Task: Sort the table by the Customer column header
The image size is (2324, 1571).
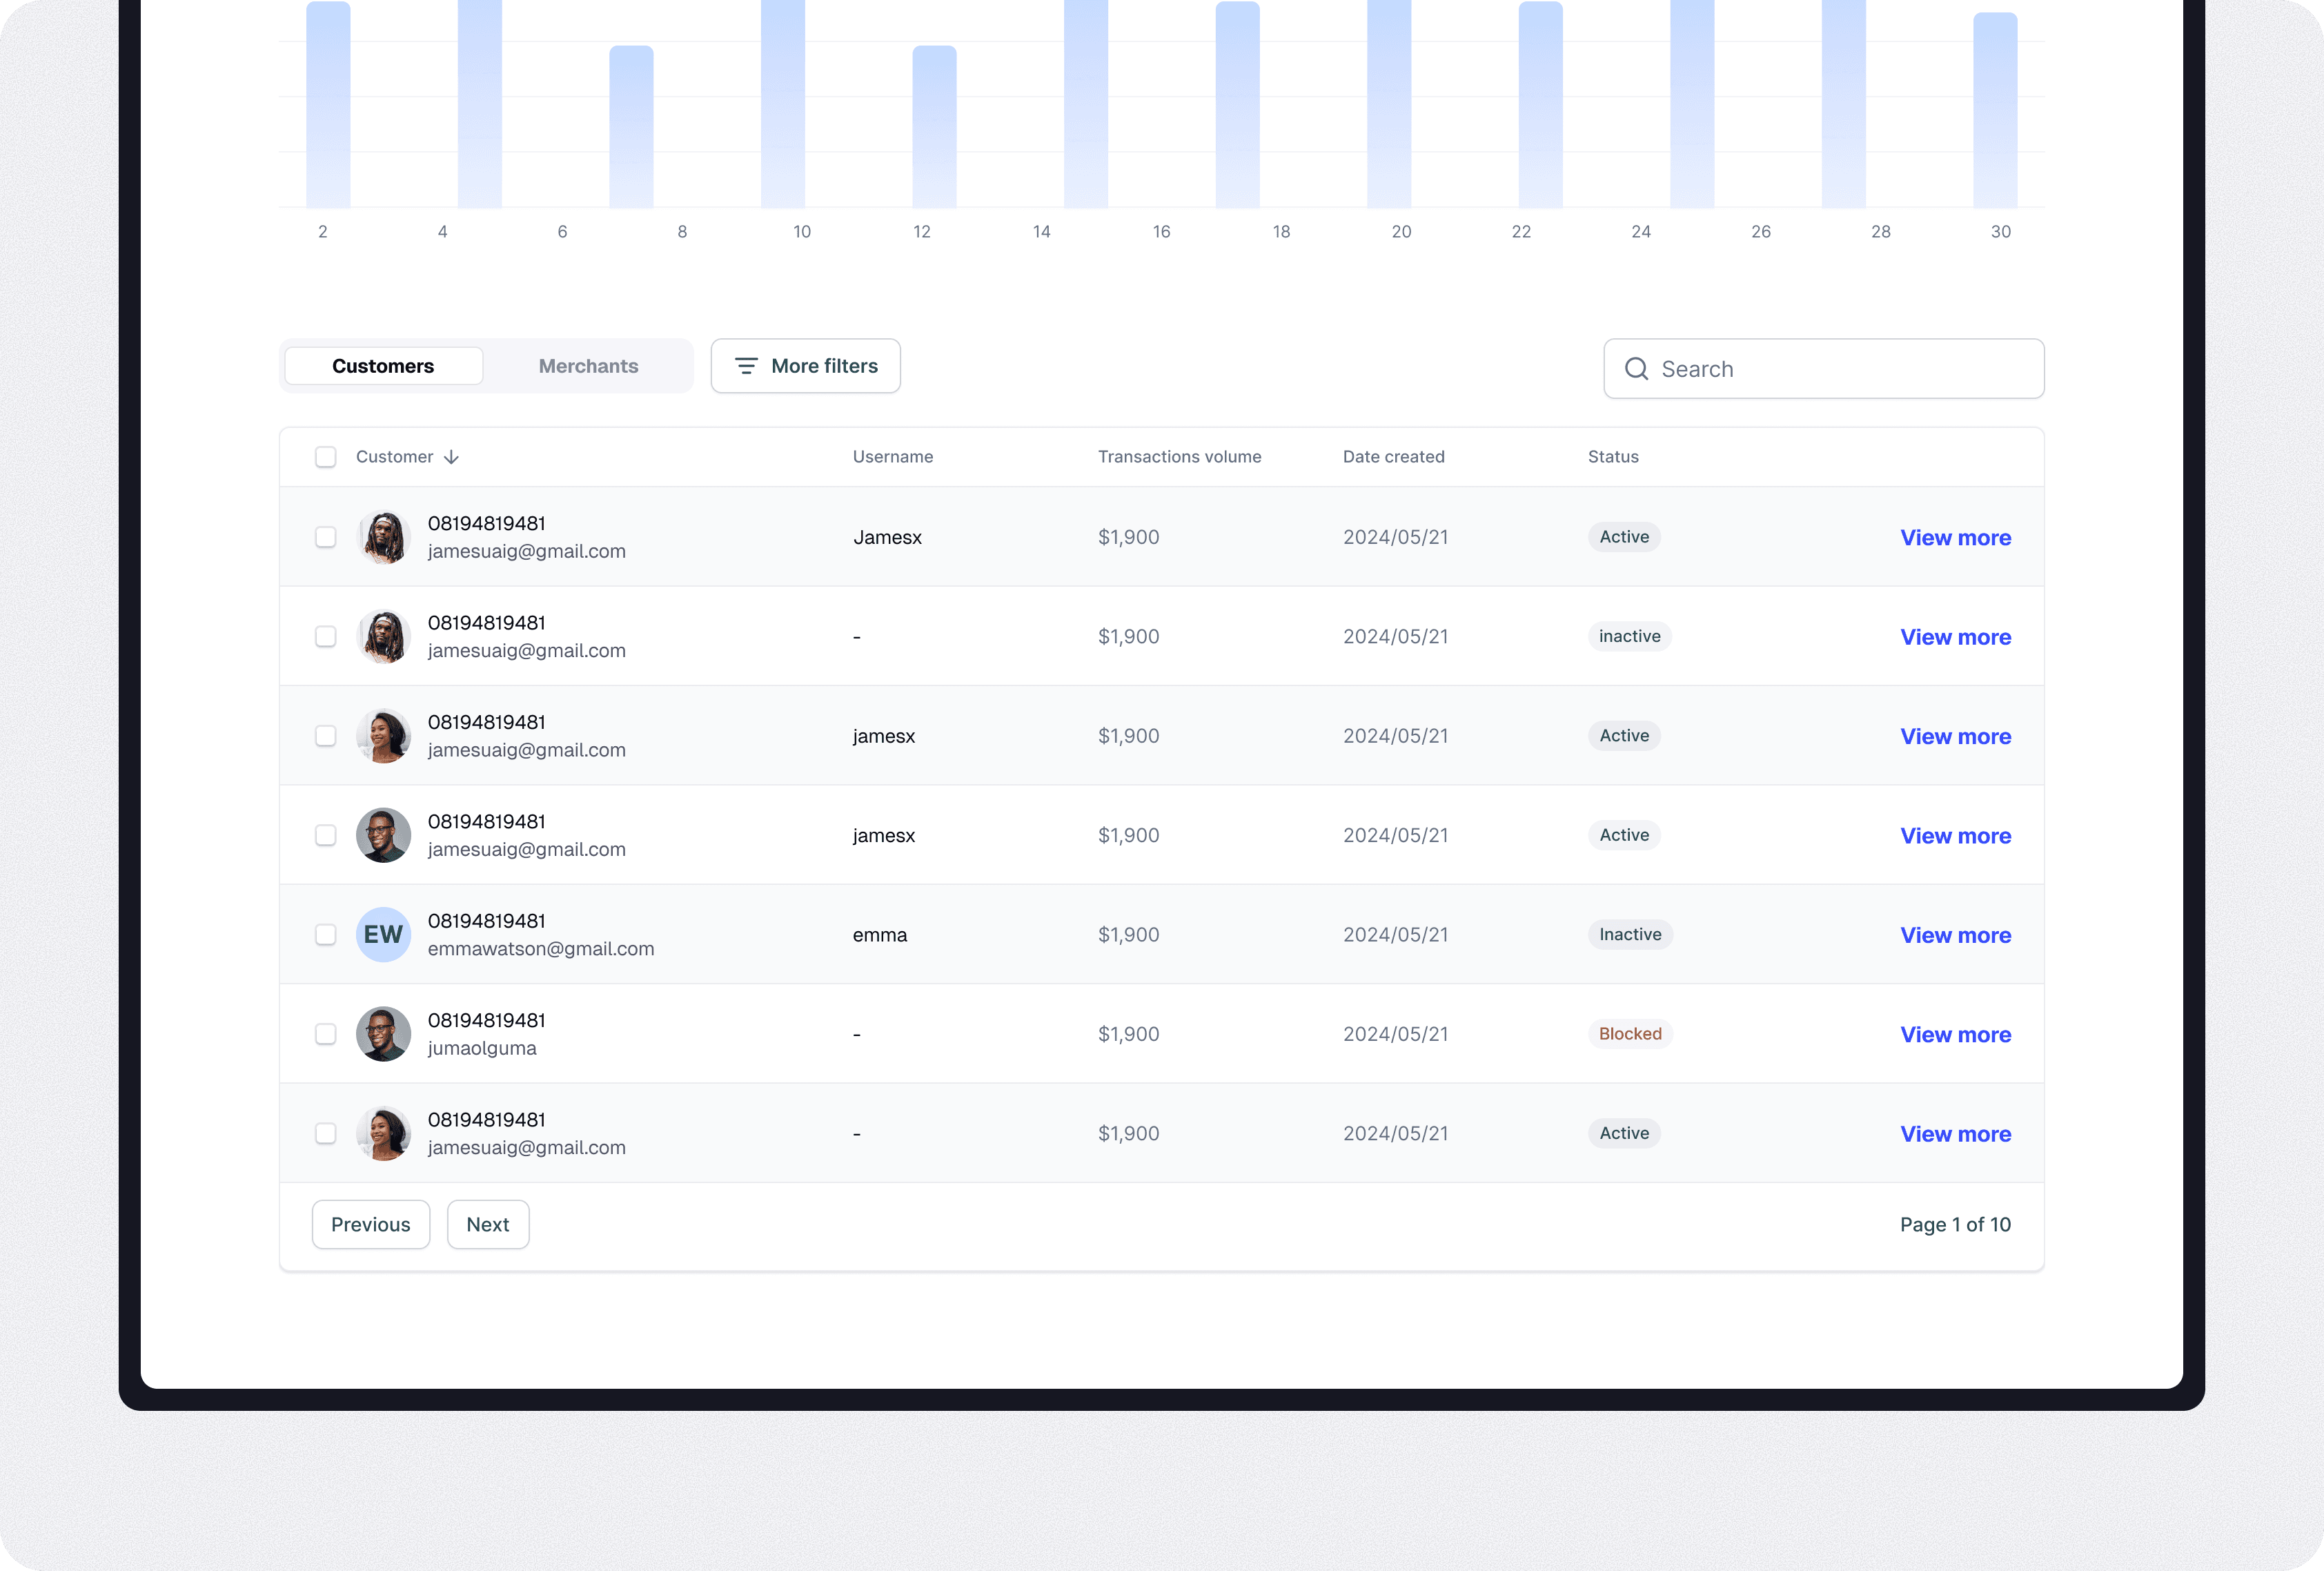Action: pyautogui.click(x=395, y=458)
